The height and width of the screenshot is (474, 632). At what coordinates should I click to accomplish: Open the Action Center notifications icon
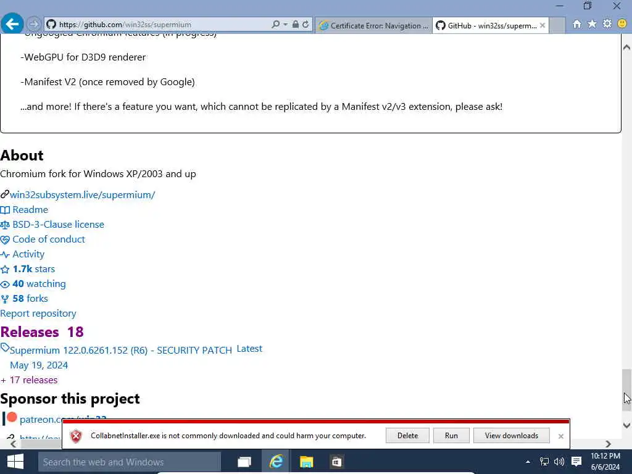click(576, 462)
